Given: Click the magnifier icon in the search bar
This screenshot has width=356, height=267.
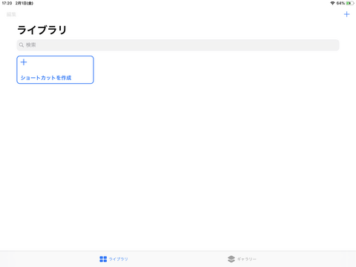Looking at the screenshot, I should coord(22,45).
